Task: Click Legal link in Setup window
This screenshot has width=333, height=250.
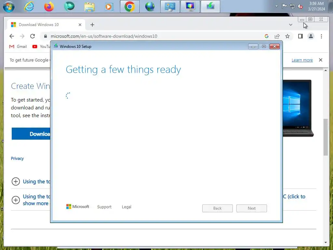Action: coord(127,207)
